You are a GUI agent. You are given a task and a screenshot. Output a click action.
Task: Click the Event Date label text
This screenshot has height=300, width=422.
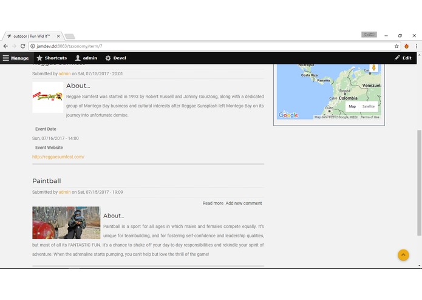point(46,129)
